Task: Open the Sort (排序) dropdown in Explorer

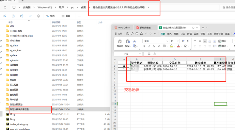Action: click(52, 16)
